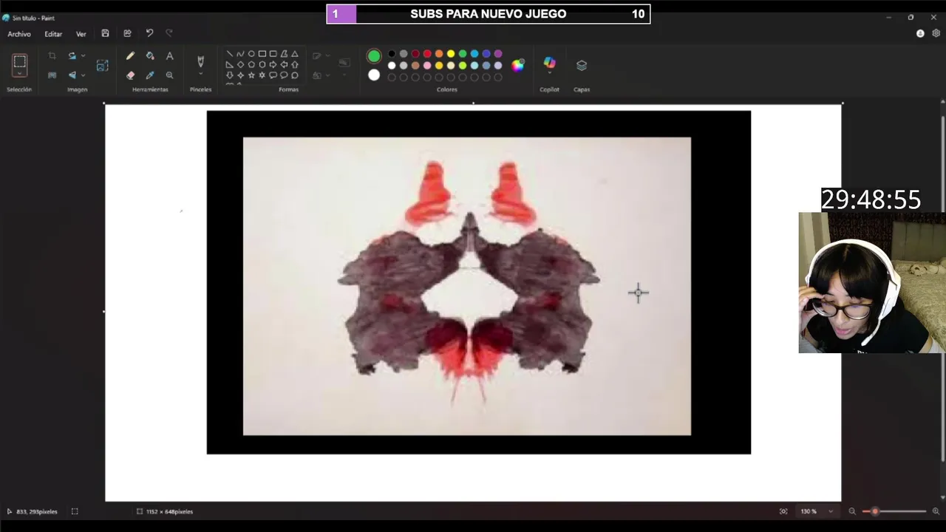Screen dimensions: 946x532
Task: Click the Flip image icon
Action: (x=72, y=75)
